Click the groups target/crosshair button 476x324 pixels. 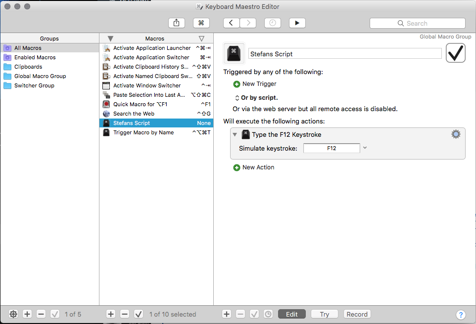point(13,314)
